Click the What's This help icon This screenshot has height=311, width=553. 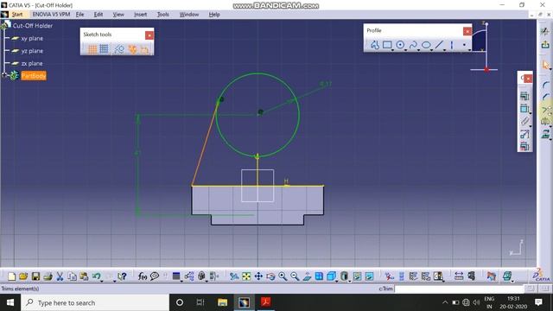point(122,276)
